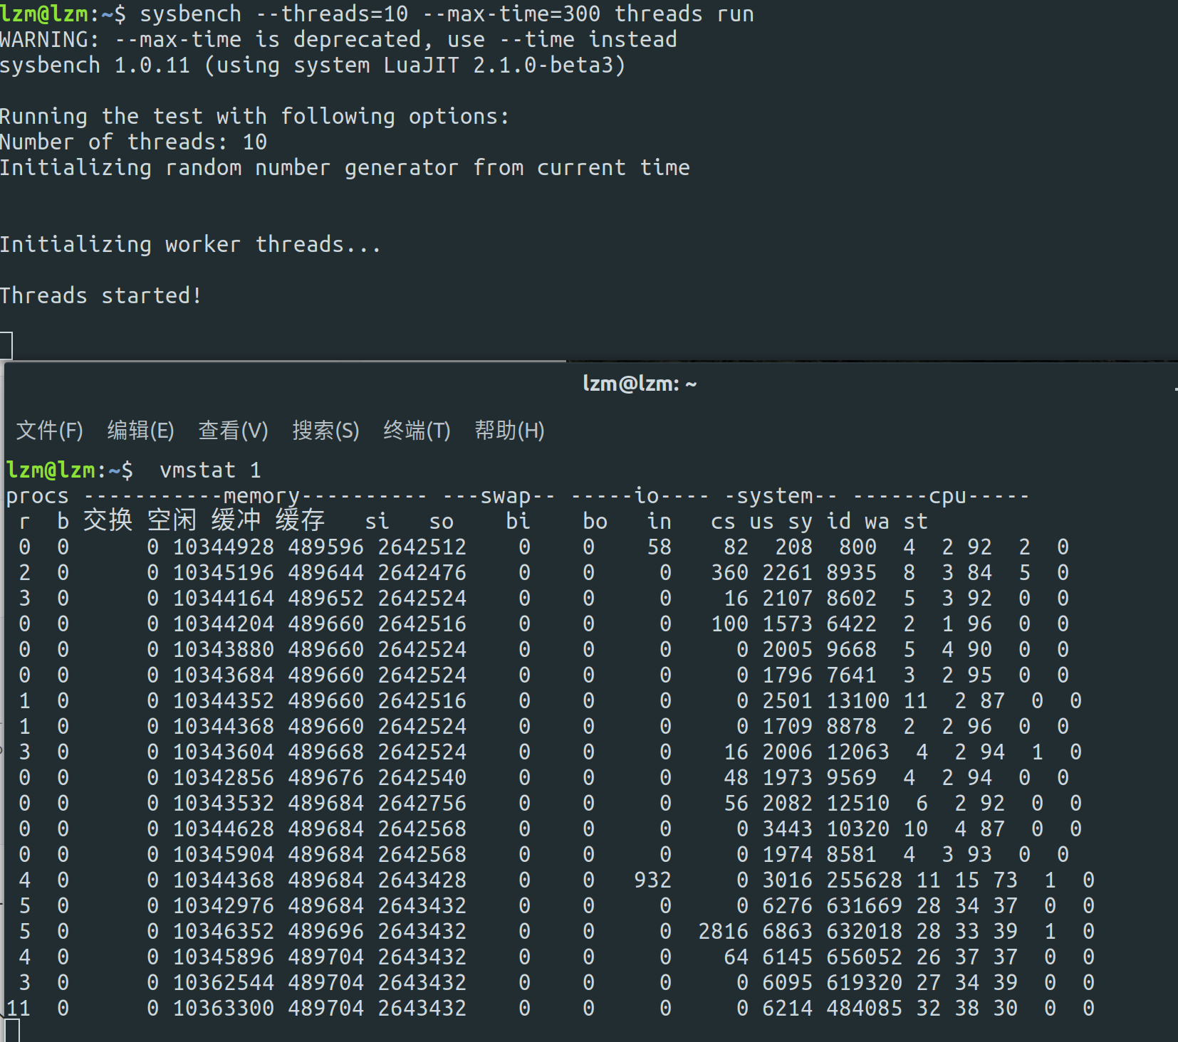
Task: Click the cs value 13100
Action: [x=858, y=700]
